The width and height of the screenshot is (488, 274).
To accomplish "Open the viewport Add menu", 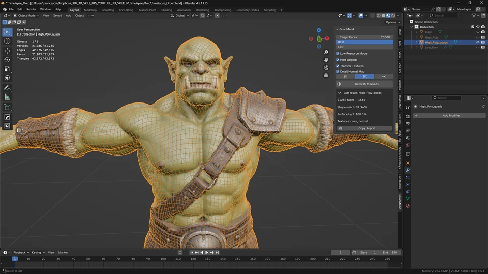I will pyautogui.click(x=68, y=16).
